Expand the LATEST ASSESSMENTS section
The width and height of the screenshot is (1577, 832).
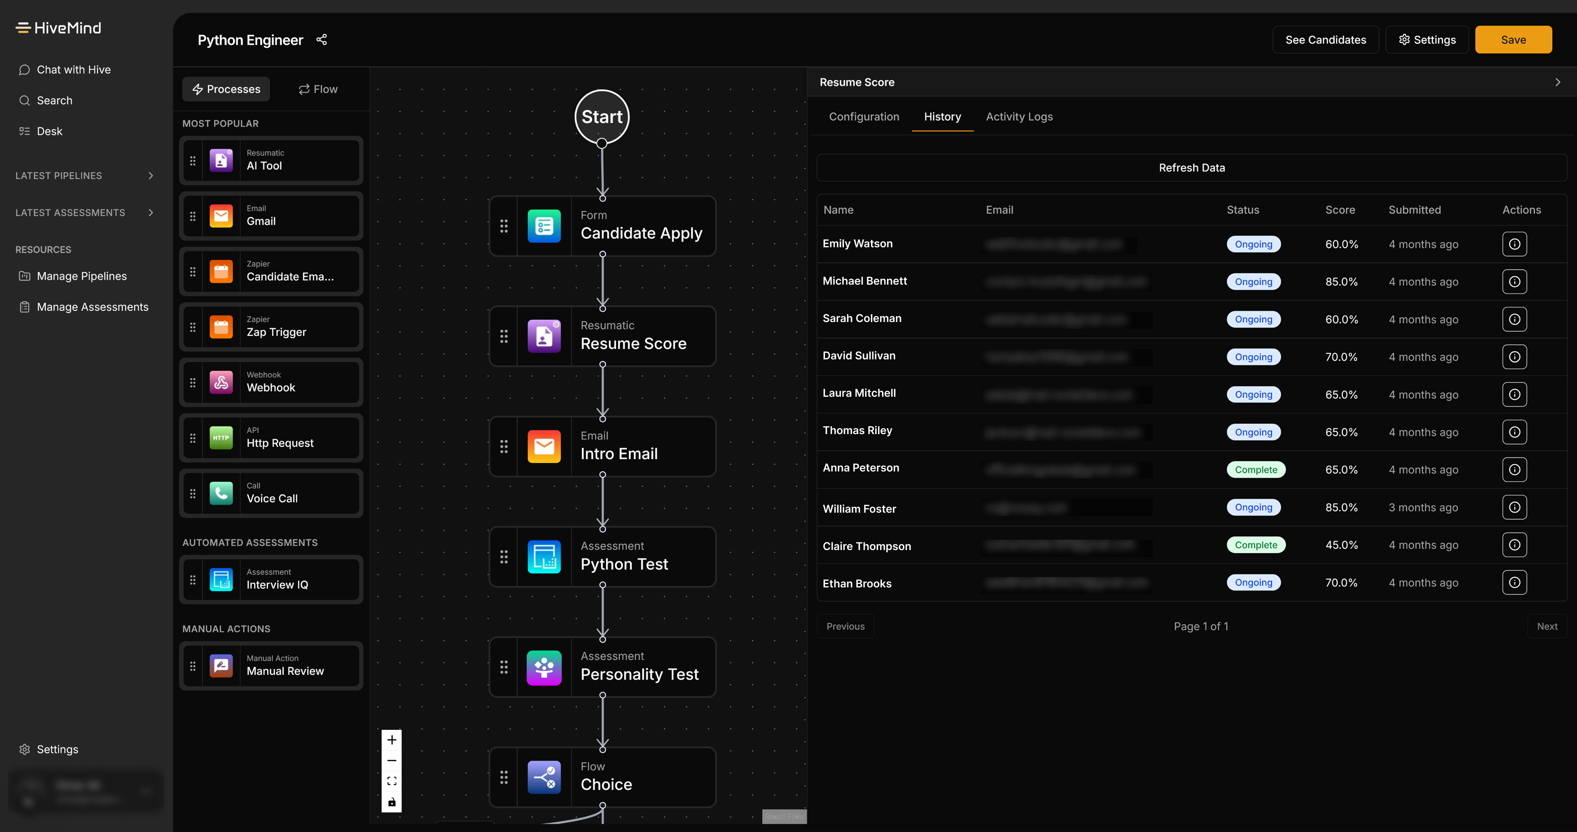click(151, 213)
